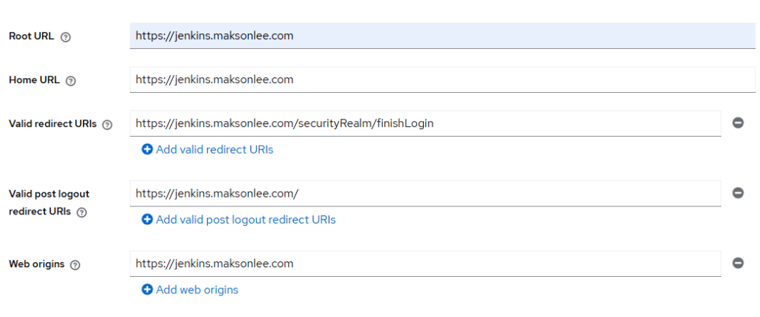The width and height of the screenshot is (760, 317).
Task: Show help for Valid post logout redirect URIs
Action: coord(82,212)
